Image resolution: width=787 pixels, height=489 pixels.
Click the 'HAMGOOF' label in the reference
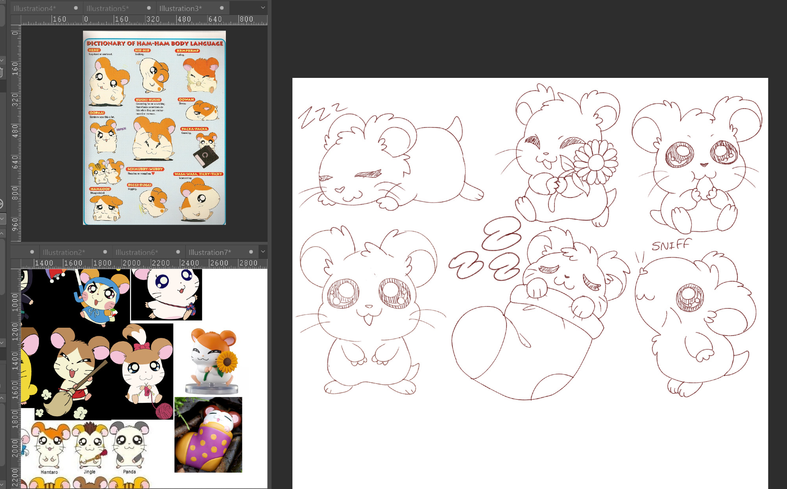[x=100, y=189]
